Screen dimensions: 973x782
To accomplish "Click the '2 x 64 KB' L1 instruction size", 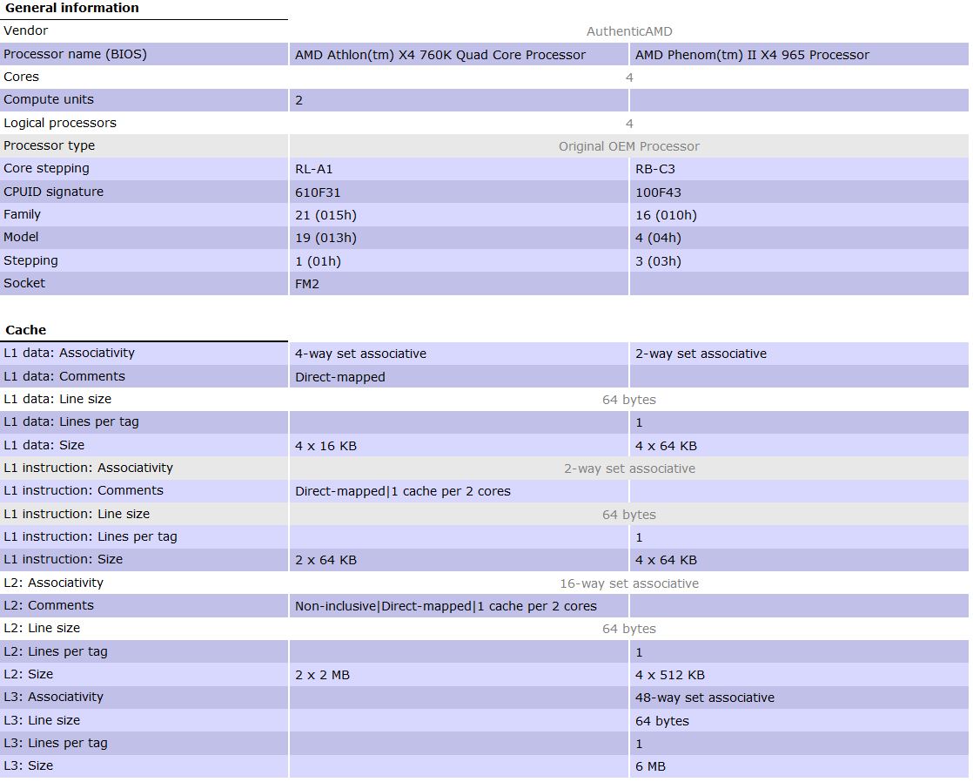I will tap(325, 560).
